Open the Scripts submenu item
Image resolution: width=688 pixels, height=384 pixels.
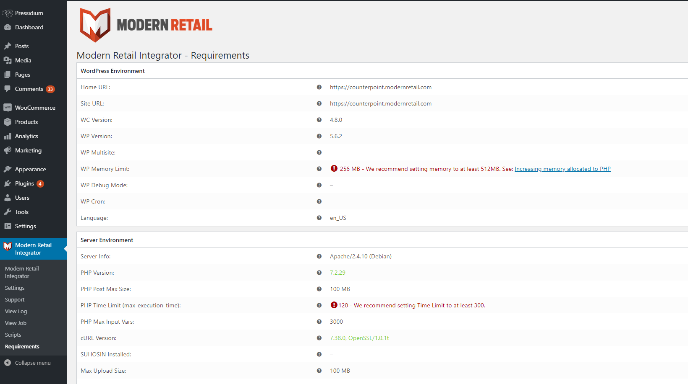(x=13, y=335)
